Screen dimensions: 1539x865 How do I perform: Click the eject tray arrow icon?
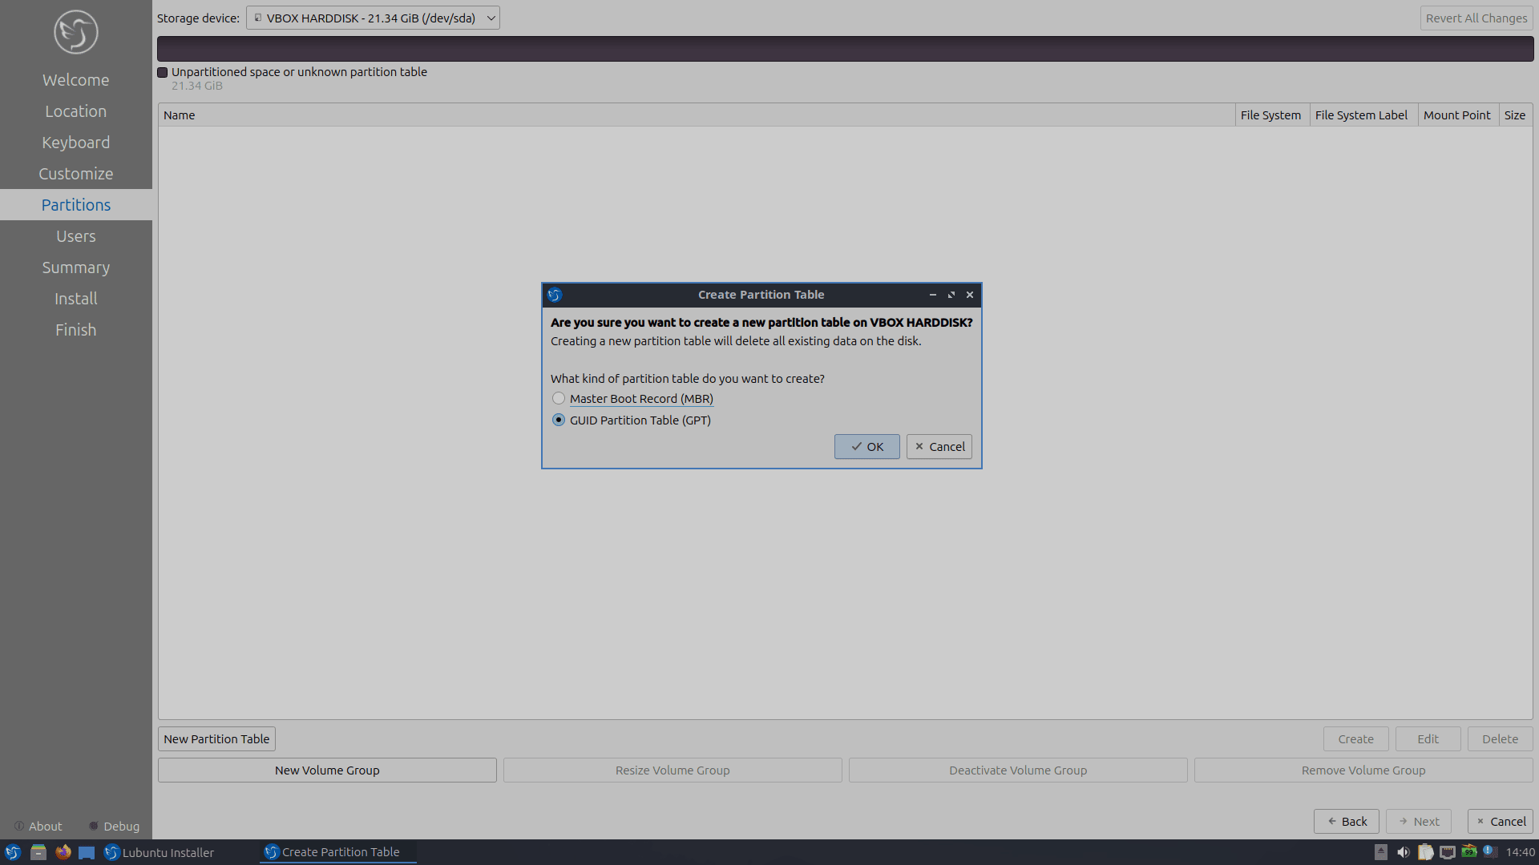coord(1380,852)
